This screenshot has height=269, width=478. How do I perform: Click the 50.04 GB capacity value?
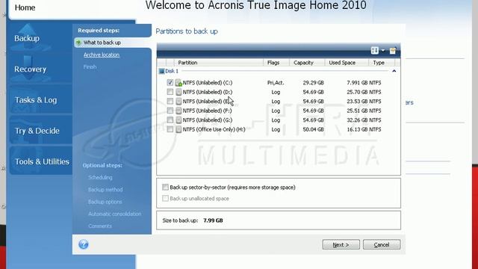coord(314,129)
